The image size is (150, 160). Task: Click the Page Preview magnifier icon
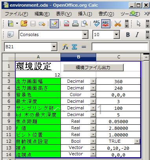point(84,24)
